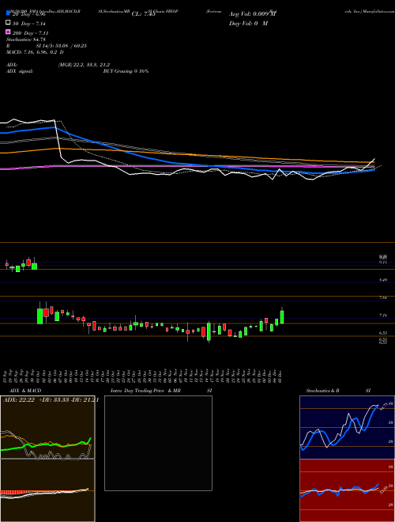Click the white 50 Day EMA legend swatch

pos(8,23)
